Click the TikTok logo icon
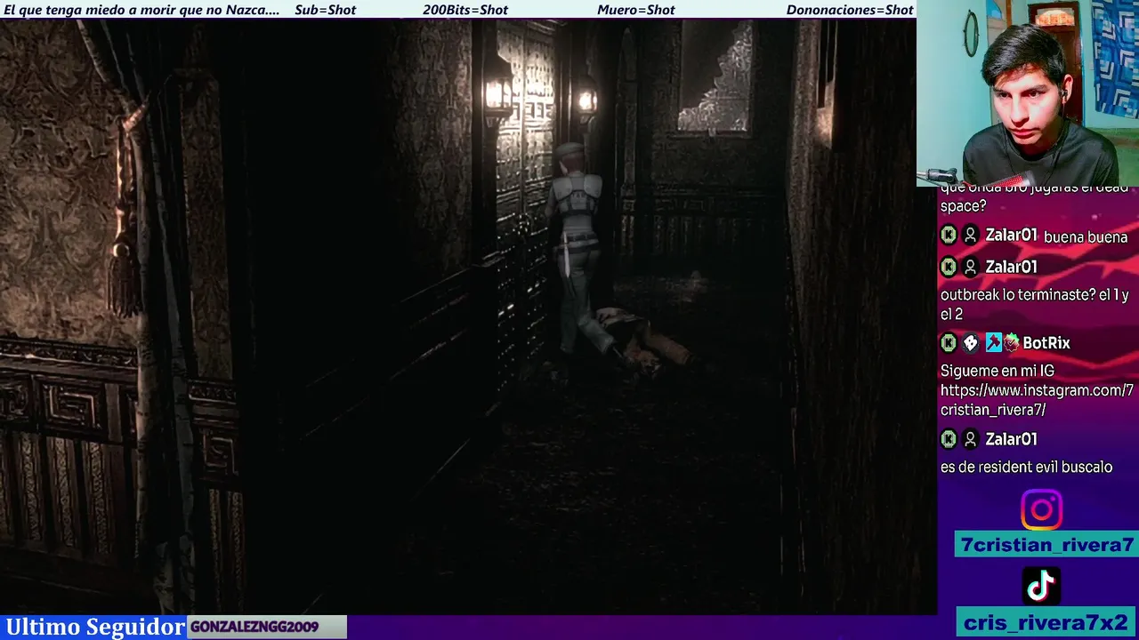Image resolution: width=1139 pixels, height=640 pixels. [x=1041, y=587]
